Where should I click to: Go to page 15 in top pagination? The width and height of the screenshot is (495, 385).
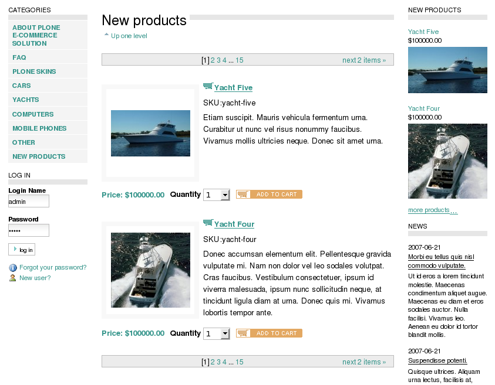click(x=240, y=60)
